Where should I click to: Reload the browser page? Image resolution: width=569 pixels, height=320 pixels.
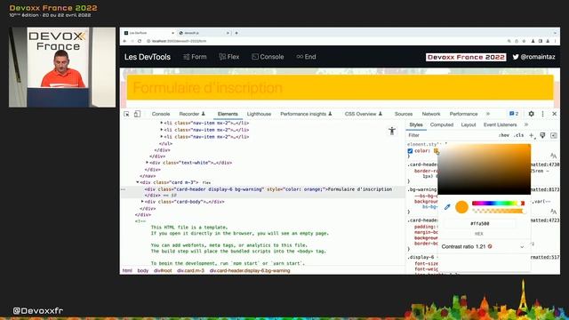[140, 41]
